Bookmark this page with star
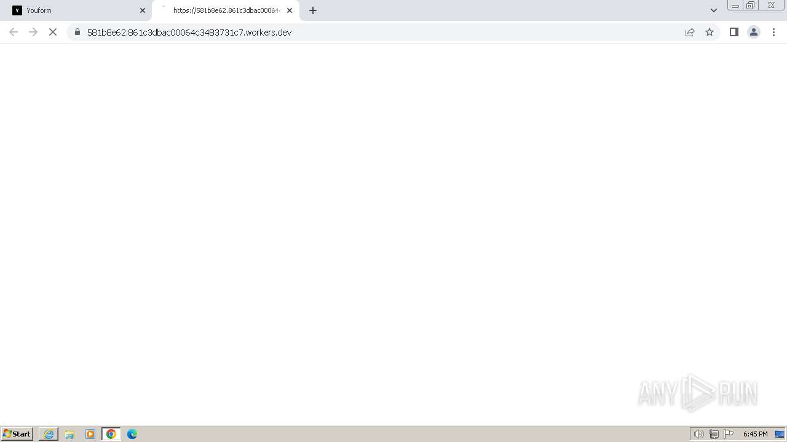Screen dimensions: 787x442 coord(710,32)
